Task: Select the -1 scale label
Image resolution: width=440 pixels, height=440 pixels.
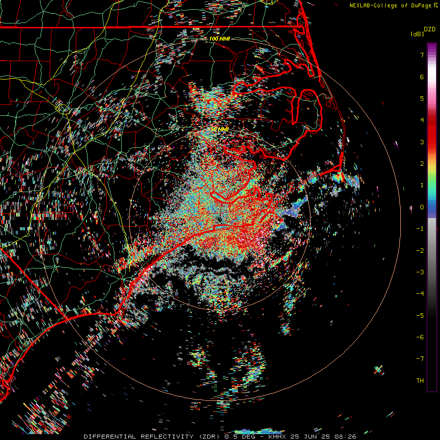Action: tap(420, 229)
